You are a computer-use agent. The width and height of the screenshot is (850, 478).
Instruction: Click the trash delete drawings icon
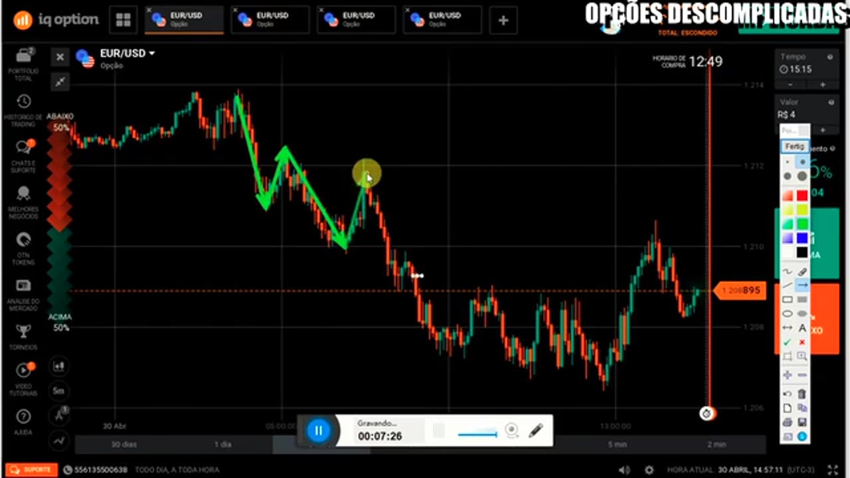click(x=802, y=394)
